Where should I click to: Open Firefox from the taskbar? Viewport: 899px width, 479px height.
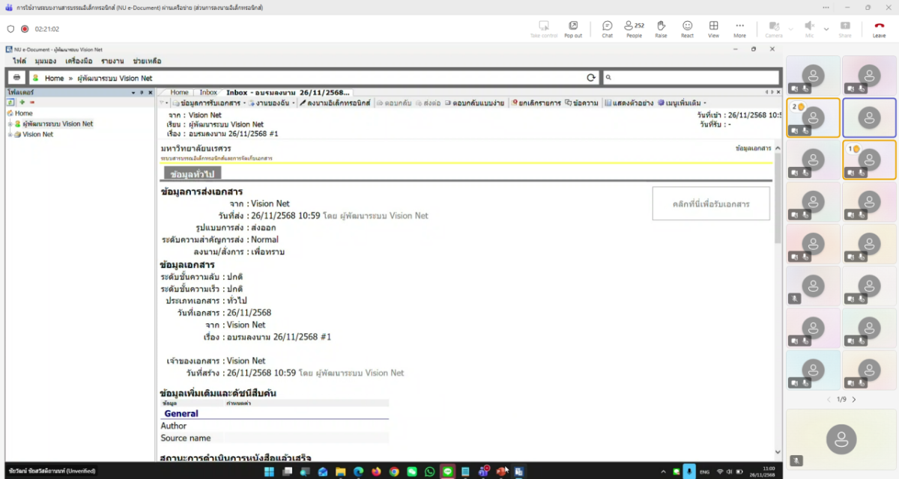(x=376, y=472)
